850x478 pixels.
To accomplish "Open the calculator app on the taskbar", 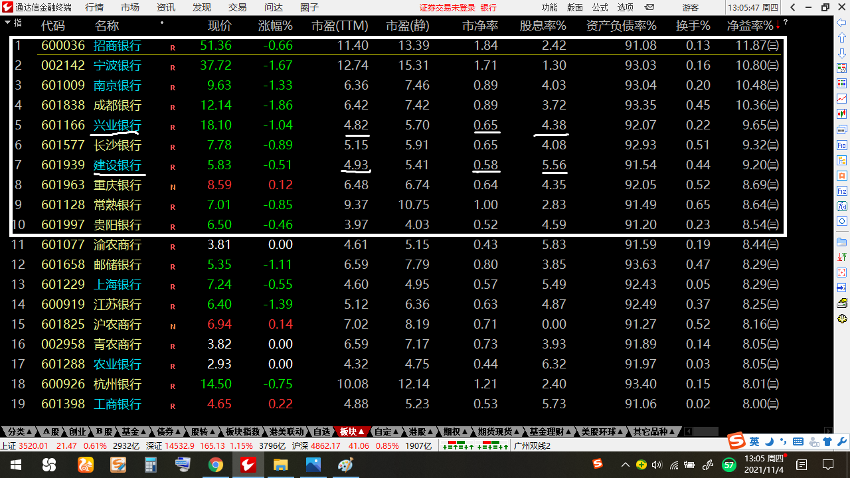I will [x=151, y=465].
